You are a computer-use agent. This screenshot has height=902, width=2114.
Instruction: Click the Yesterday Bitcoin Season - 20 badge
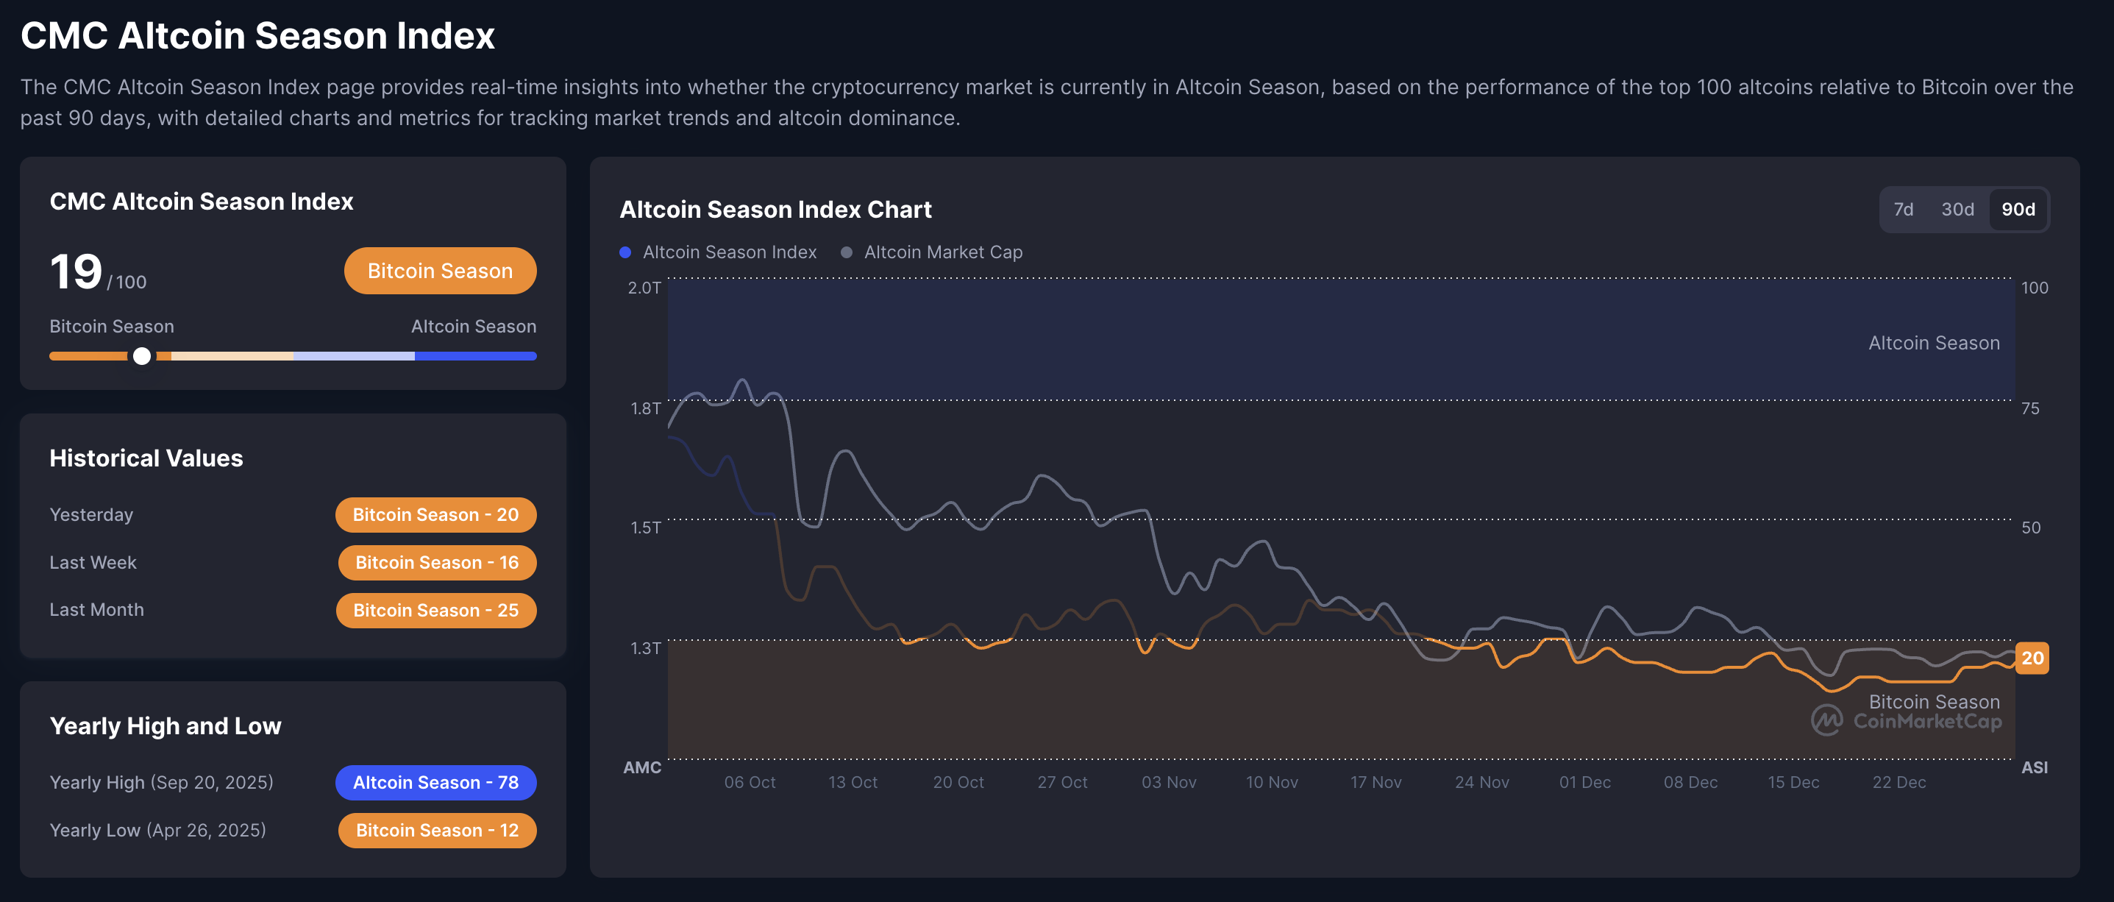point(435,514)
